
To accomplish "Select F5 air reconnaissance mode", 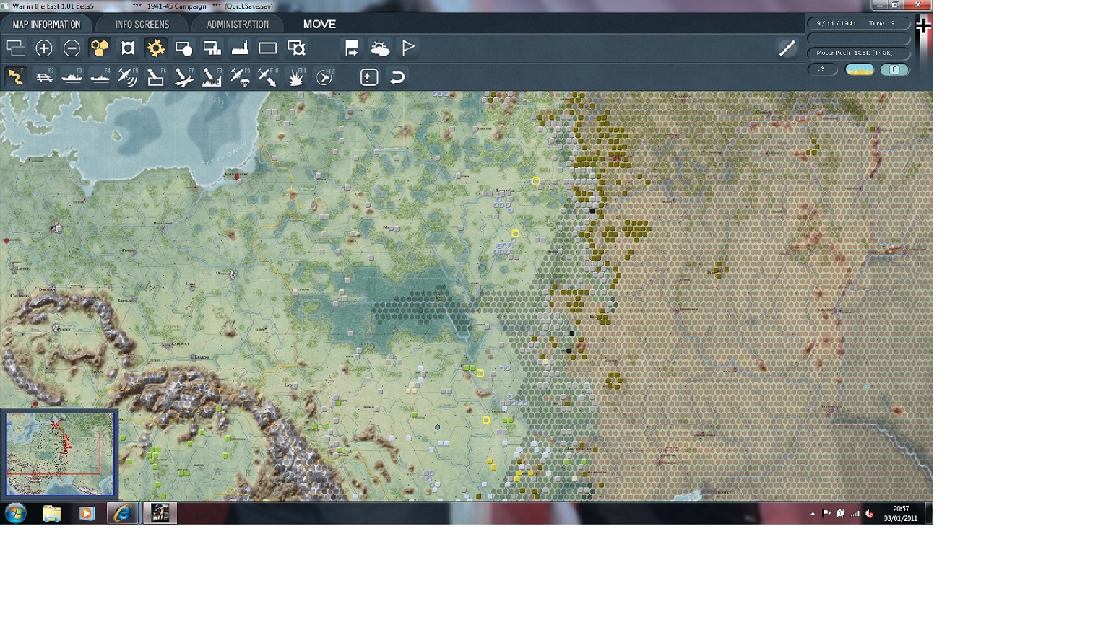I will click(x=128, y=76).
